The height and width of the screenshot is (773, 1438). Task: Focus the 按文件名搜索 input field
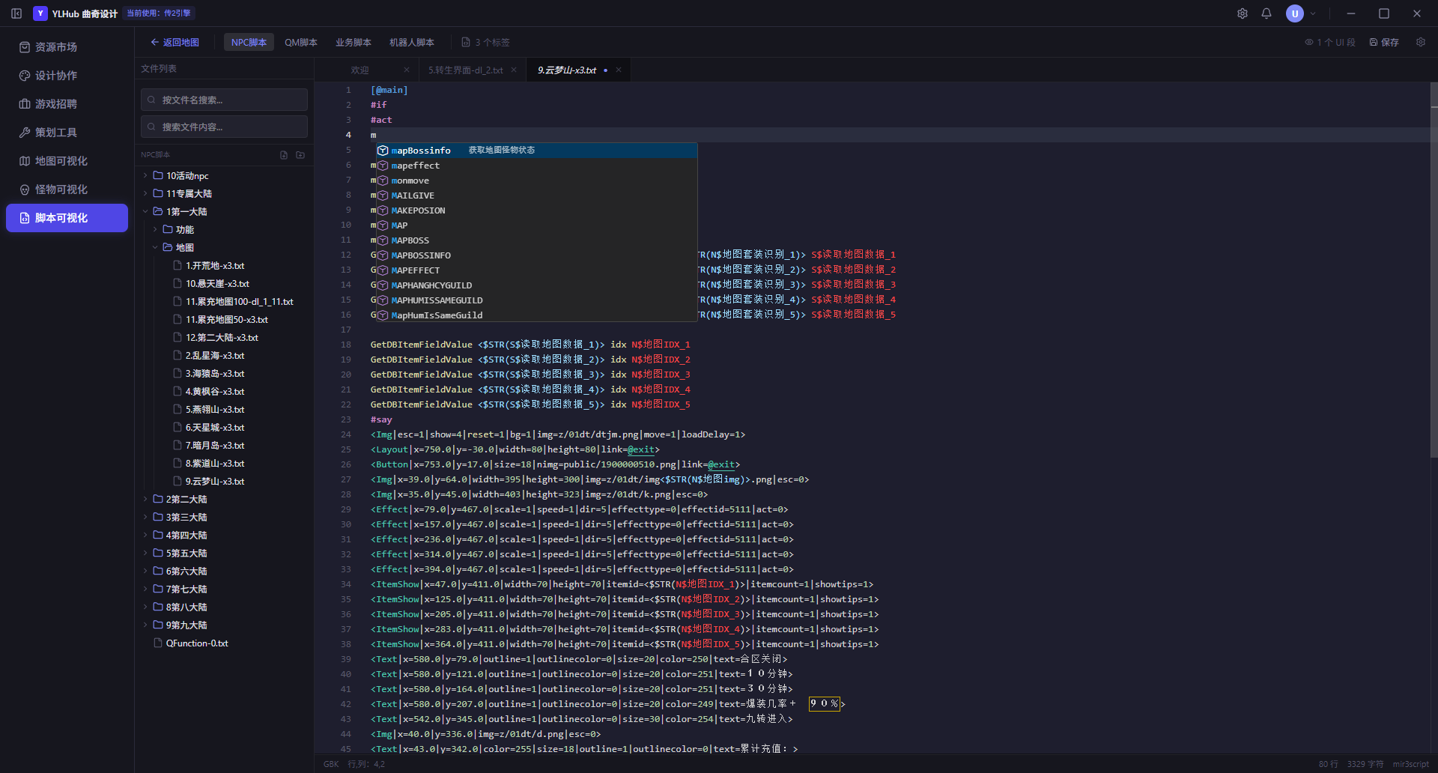click(224, 100)
